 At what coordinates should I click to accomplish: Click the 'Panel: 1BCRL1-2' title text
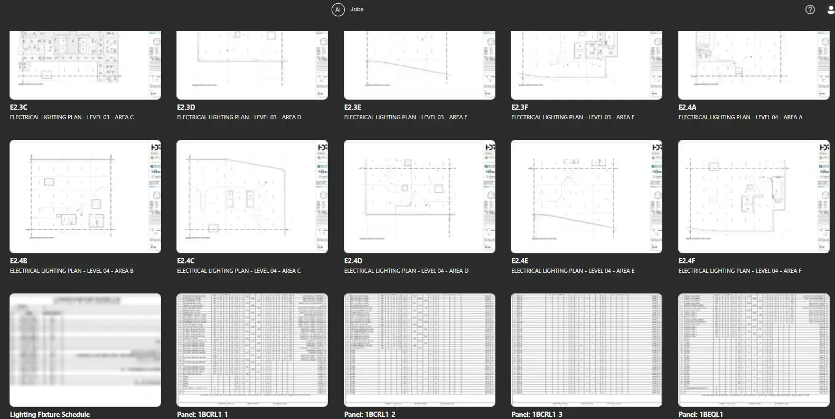click(x=370, y=414)
